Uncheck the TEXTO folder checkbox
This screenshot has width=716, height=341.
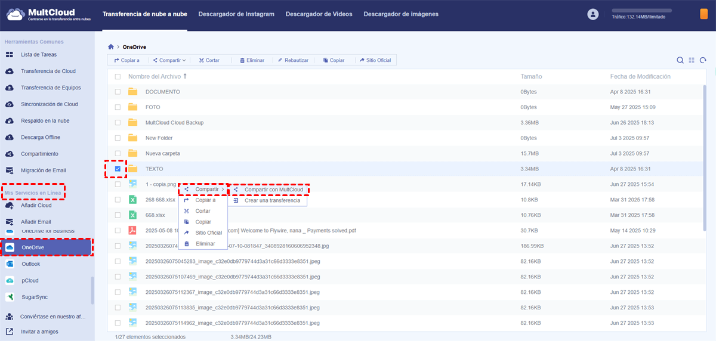tap(118, 169)
